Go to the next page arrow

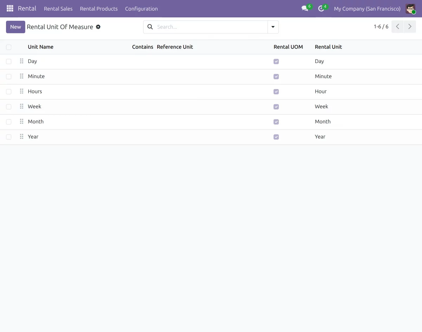(410, 27)
